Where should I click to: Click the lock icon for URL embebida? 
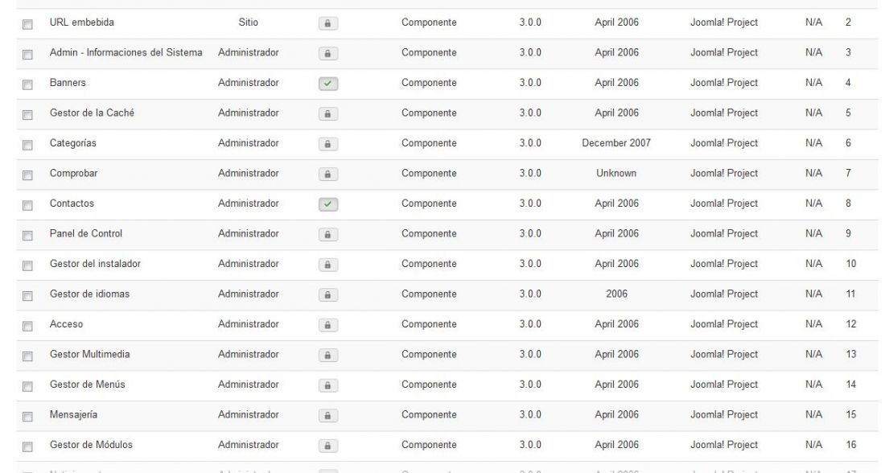coord(328,23)
